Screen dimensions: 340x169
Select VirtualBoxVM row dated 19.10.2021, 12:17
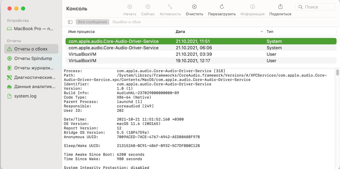tap(201, 60)
